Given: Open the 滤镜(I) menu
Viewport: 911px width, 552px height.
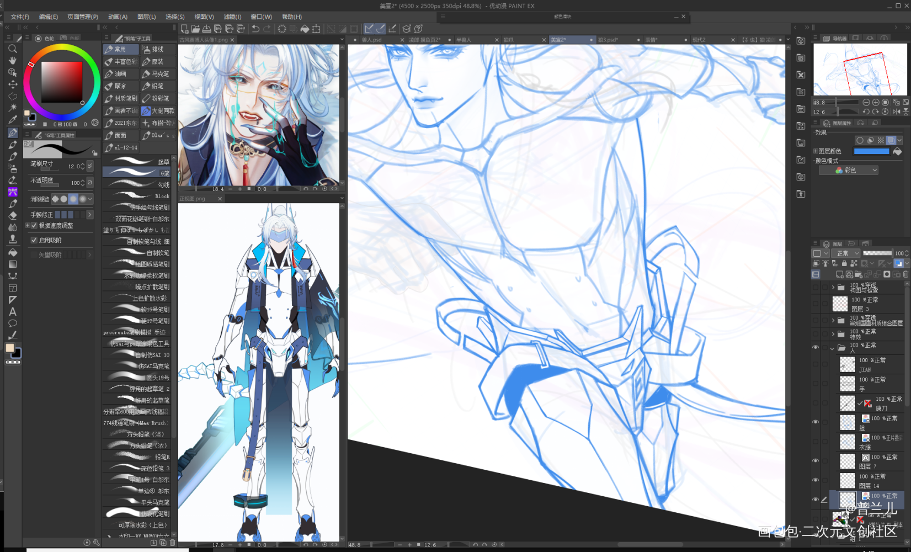Looking at the screenshot, I should [232, 17].
